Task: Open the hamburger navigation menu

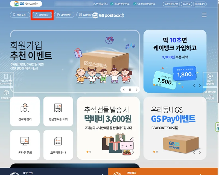Action: 204,15
